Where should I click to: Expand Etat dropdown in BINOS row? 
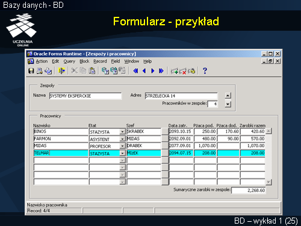pyautogui.click(x=122, y=132)
